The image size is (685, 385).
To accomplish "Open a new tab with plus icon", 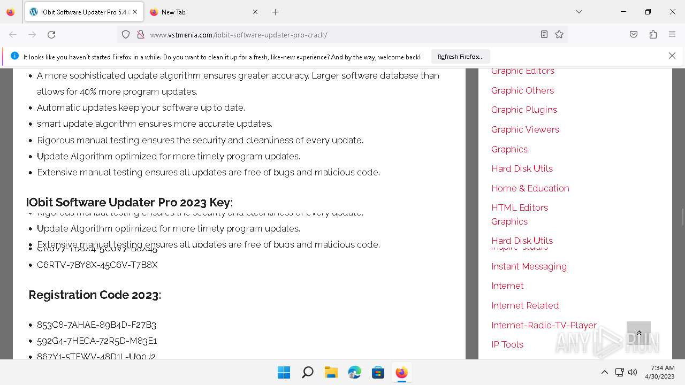I will tap(275, 12).
